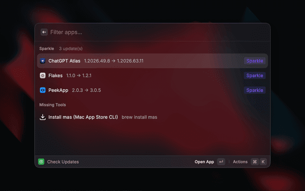Click the Sparkle tag on Flakes row
The image size is (305, 191).
pyautogui.click(x=254, y=75)
